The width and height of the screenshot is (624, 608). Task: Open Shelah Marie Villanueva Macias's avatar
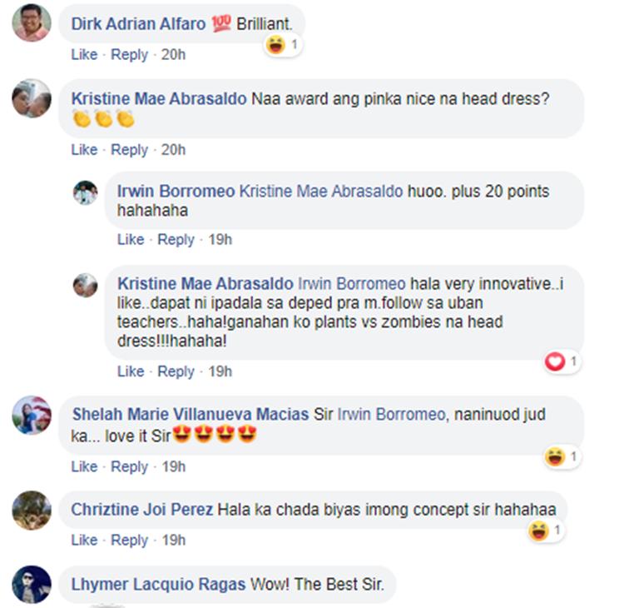pyautogui.click(x=32, y=415)
